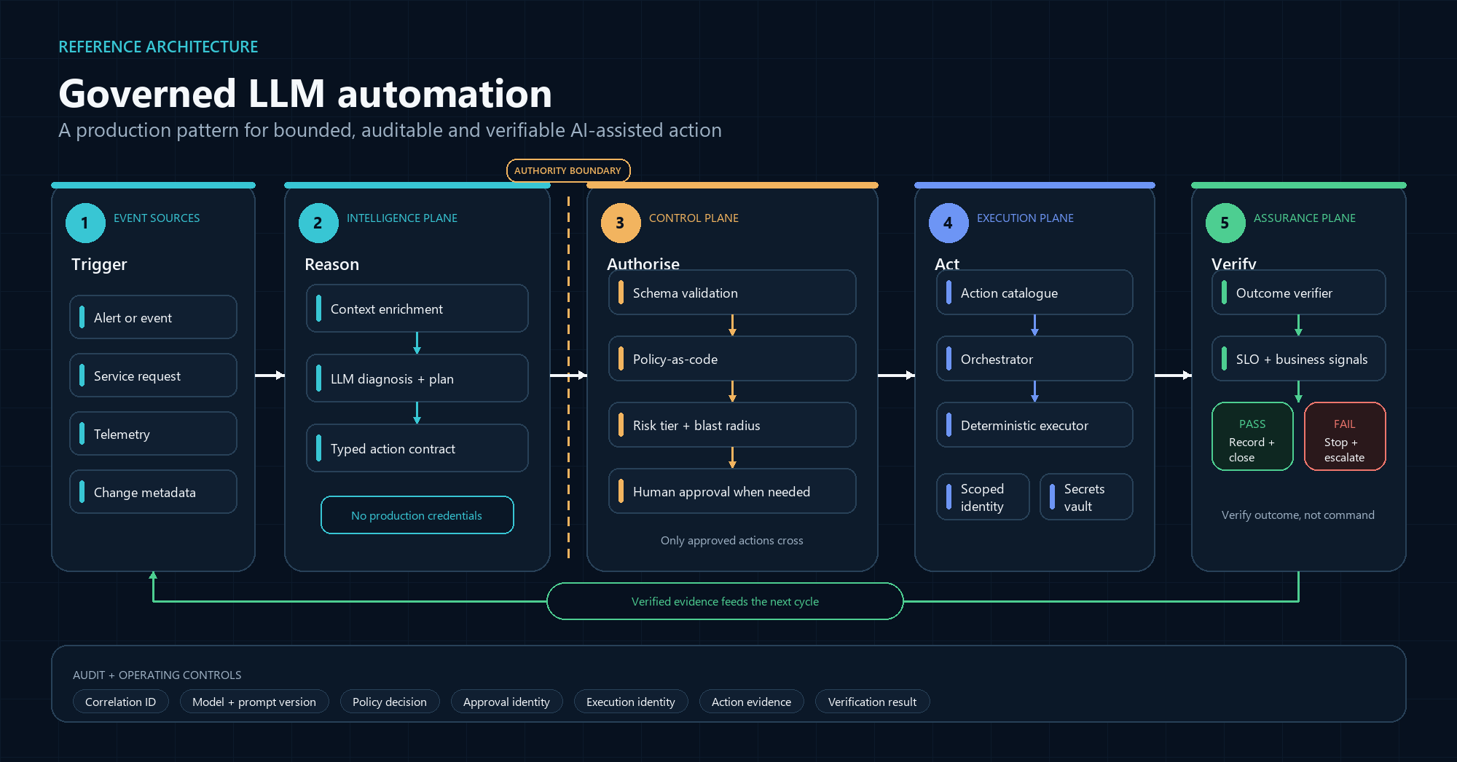
Task: Select the Change metadata box
Action: coord(153,492)
